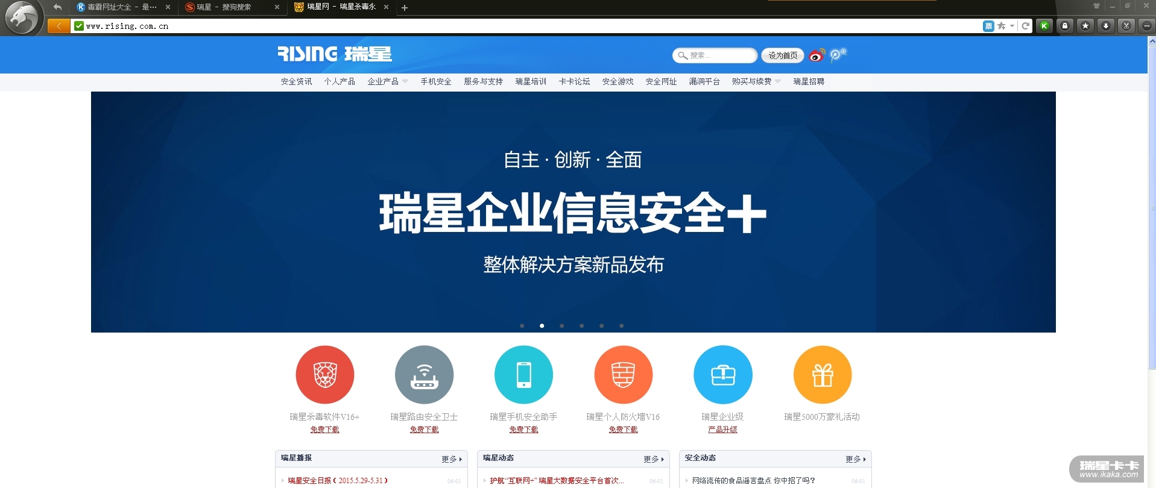This screenshot has height=488, width=1156.
Task: Click 产品升级 under 瑞星企业级
Action: pyautogui.click(x=723, y=430)
